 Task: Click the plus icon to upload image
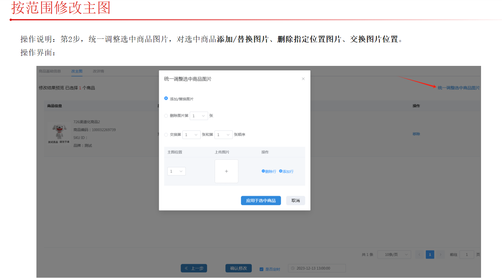[226, 171]
